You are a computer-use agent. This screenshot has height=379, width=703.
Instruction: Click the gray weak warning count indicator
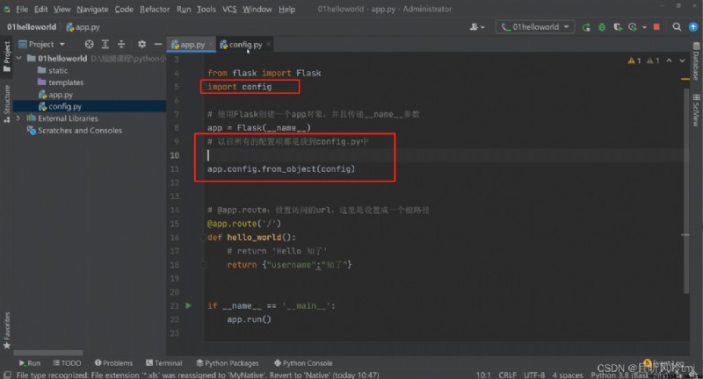653,61
